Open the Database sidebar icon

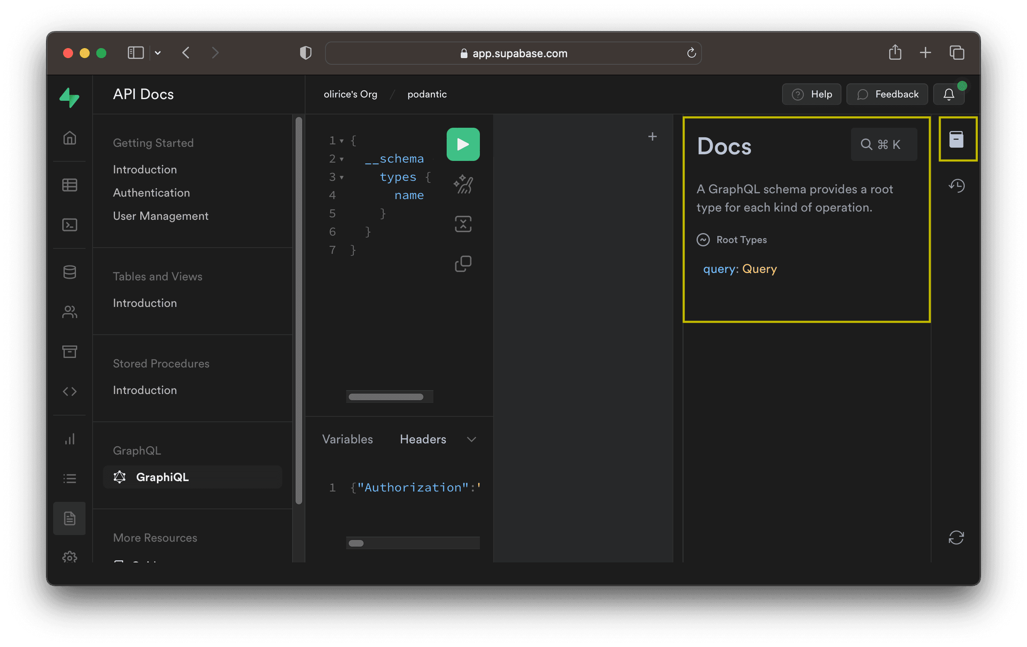69,272
